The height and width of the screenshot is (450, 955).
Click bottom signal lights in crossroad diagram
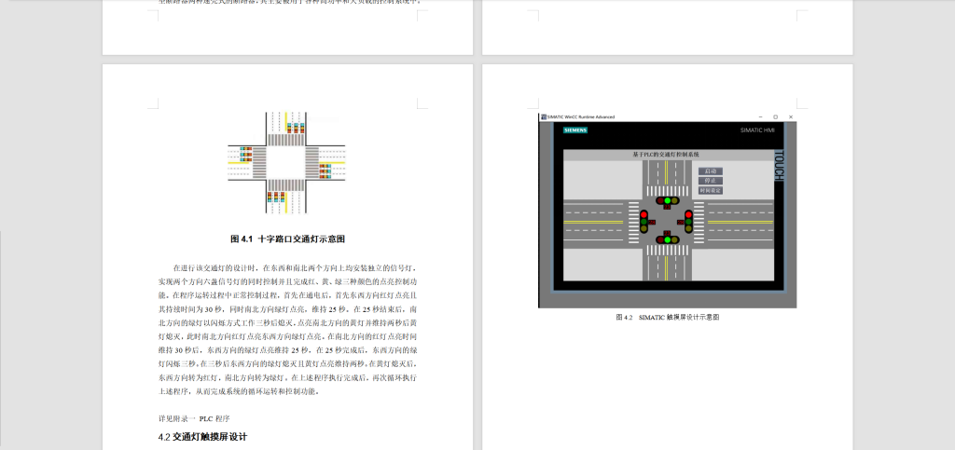tap(276, 197)
